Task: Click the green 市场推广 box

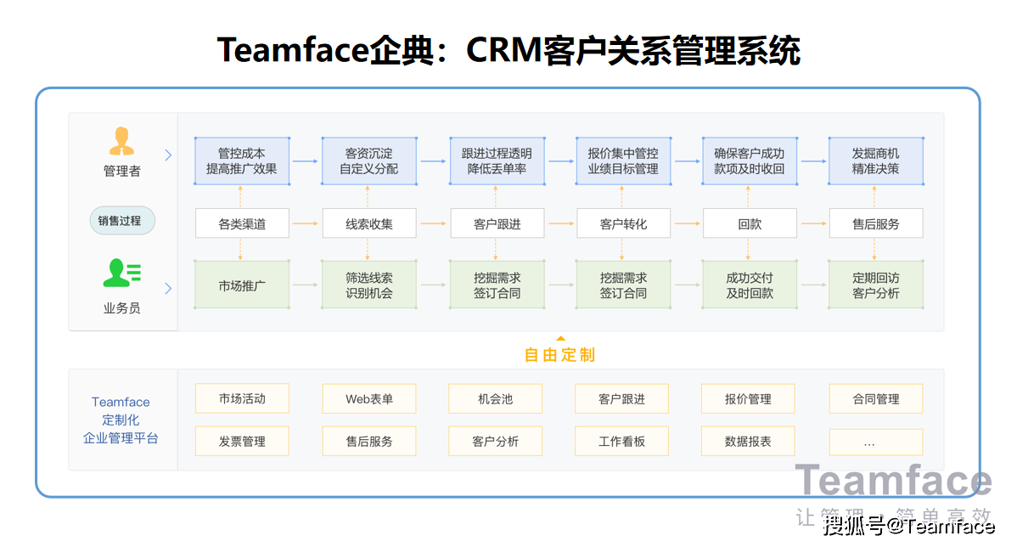Action: pos(241,285)
